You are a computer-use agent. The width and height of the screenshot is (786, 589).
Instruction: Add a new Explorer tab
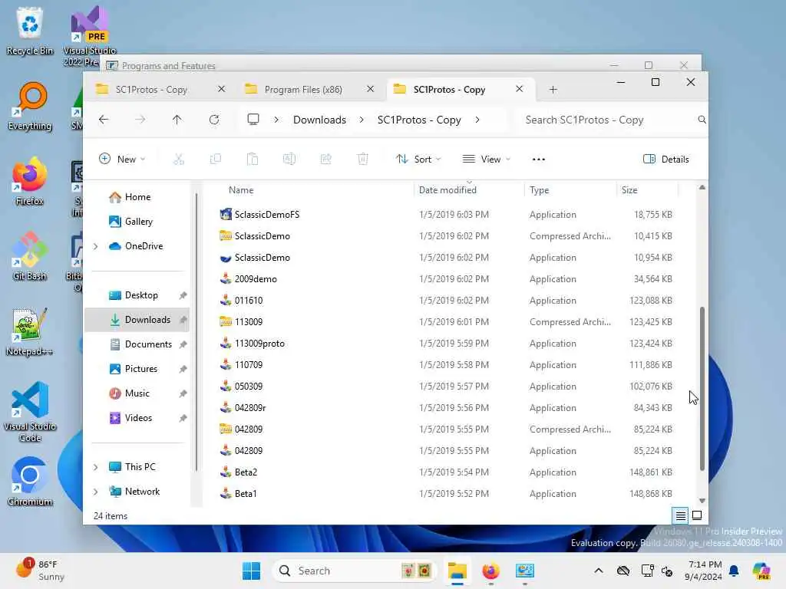(553, 90)
